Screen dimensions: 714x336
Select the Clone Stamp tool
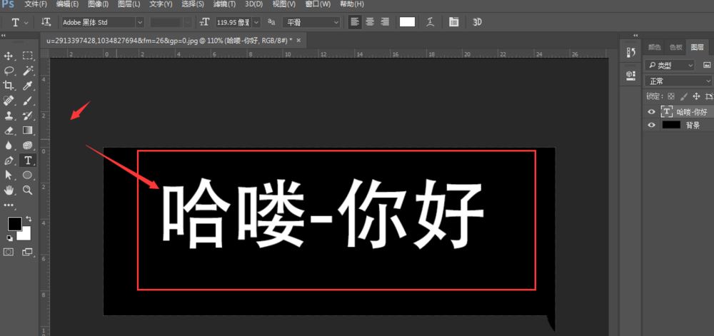coord(9,116)
